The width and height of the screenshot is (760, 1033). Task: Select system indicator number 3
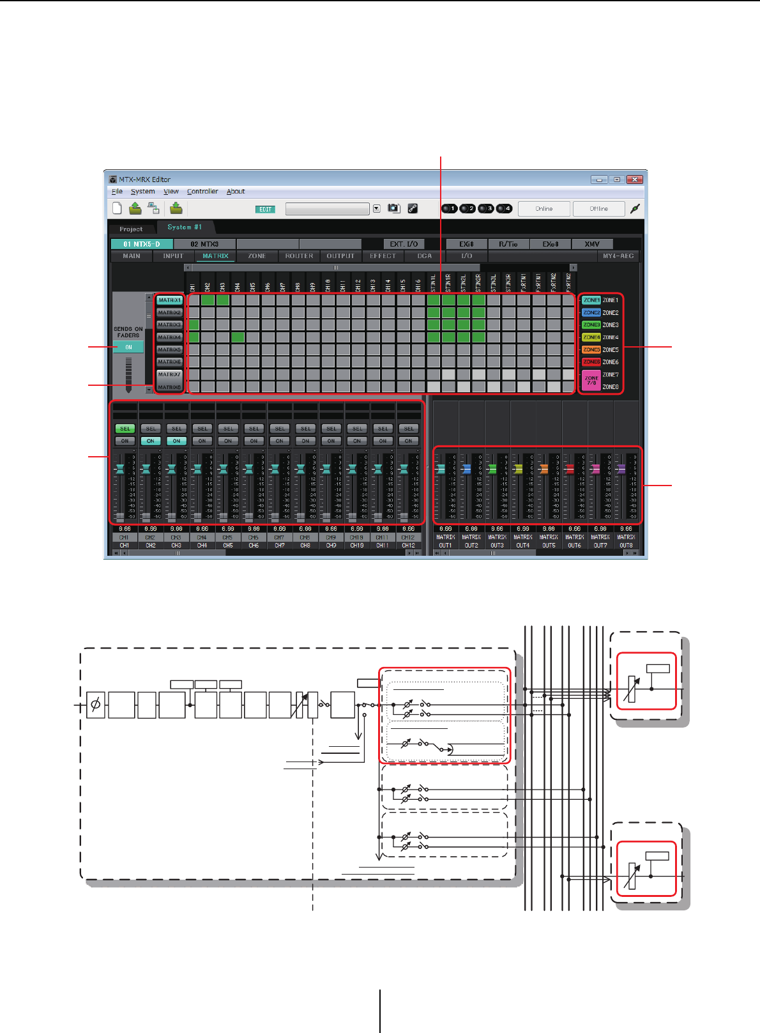point(486,209)
